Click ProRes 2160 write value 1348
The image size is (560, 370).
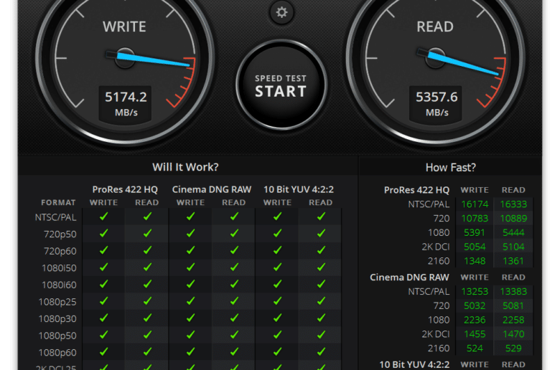(x=475, y=261)
